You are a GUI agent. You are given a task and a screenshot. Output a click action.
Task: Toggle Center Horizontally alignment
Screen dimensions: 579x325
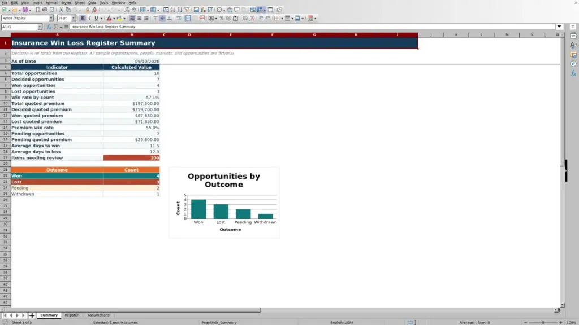(x=139, y=19)
